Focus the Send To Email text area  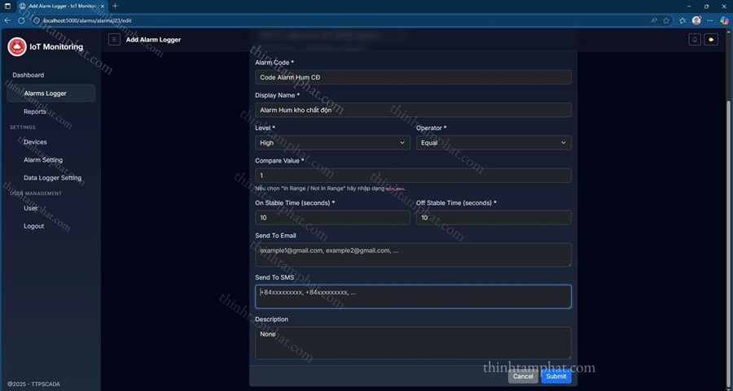413,254
